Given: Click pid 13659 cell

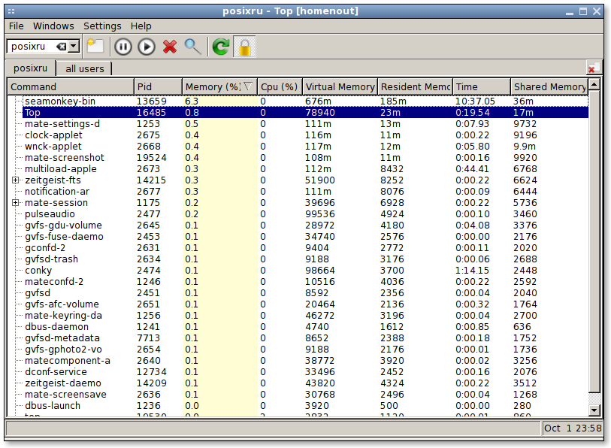Looking at the screenshot, I should click(x=151, y=101).
